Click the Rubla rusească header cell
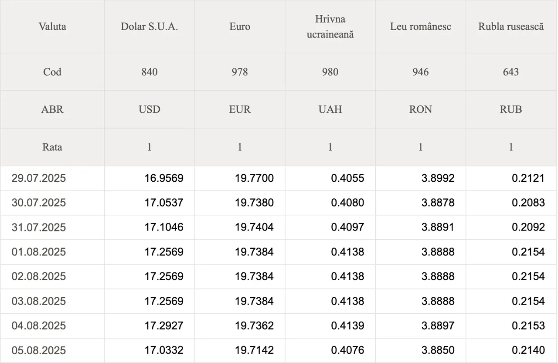Viewport: 558px width, 363px height. coord(511,27)
